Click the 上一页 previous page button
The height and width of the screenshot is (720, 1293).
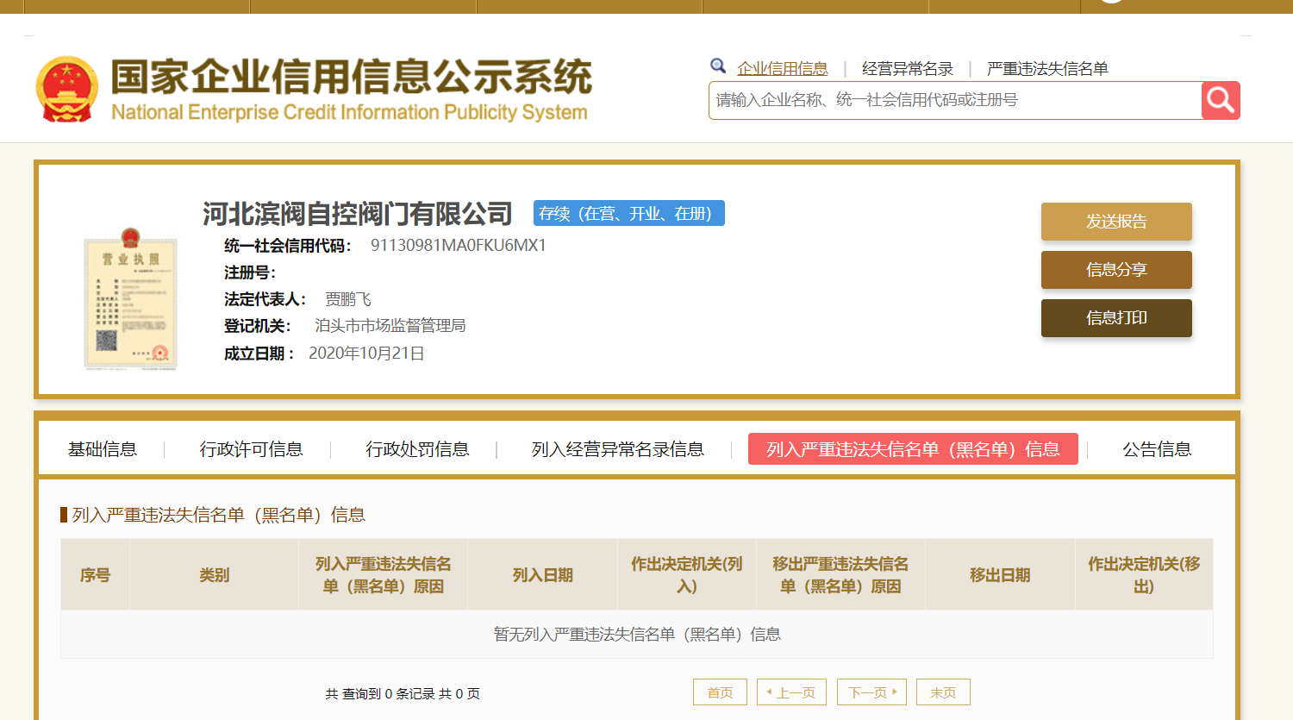pos(791,692)
